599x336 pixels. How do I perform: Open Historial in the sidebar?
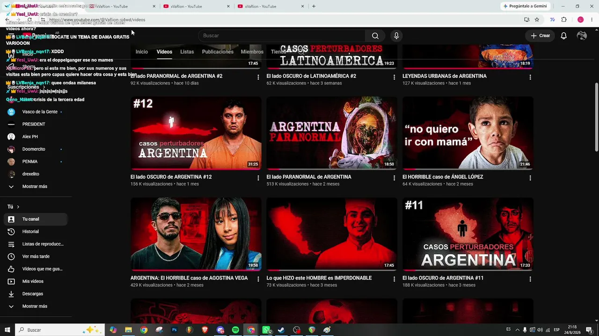tap(36, 231)
